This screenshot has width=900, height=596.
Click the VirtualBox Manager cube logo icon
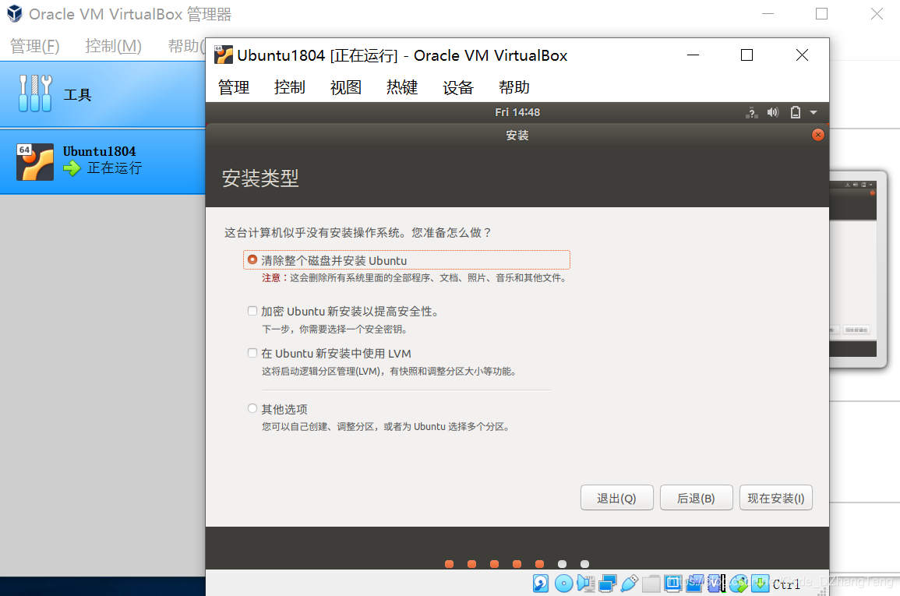pyautogui.click(x=14, y=14)
